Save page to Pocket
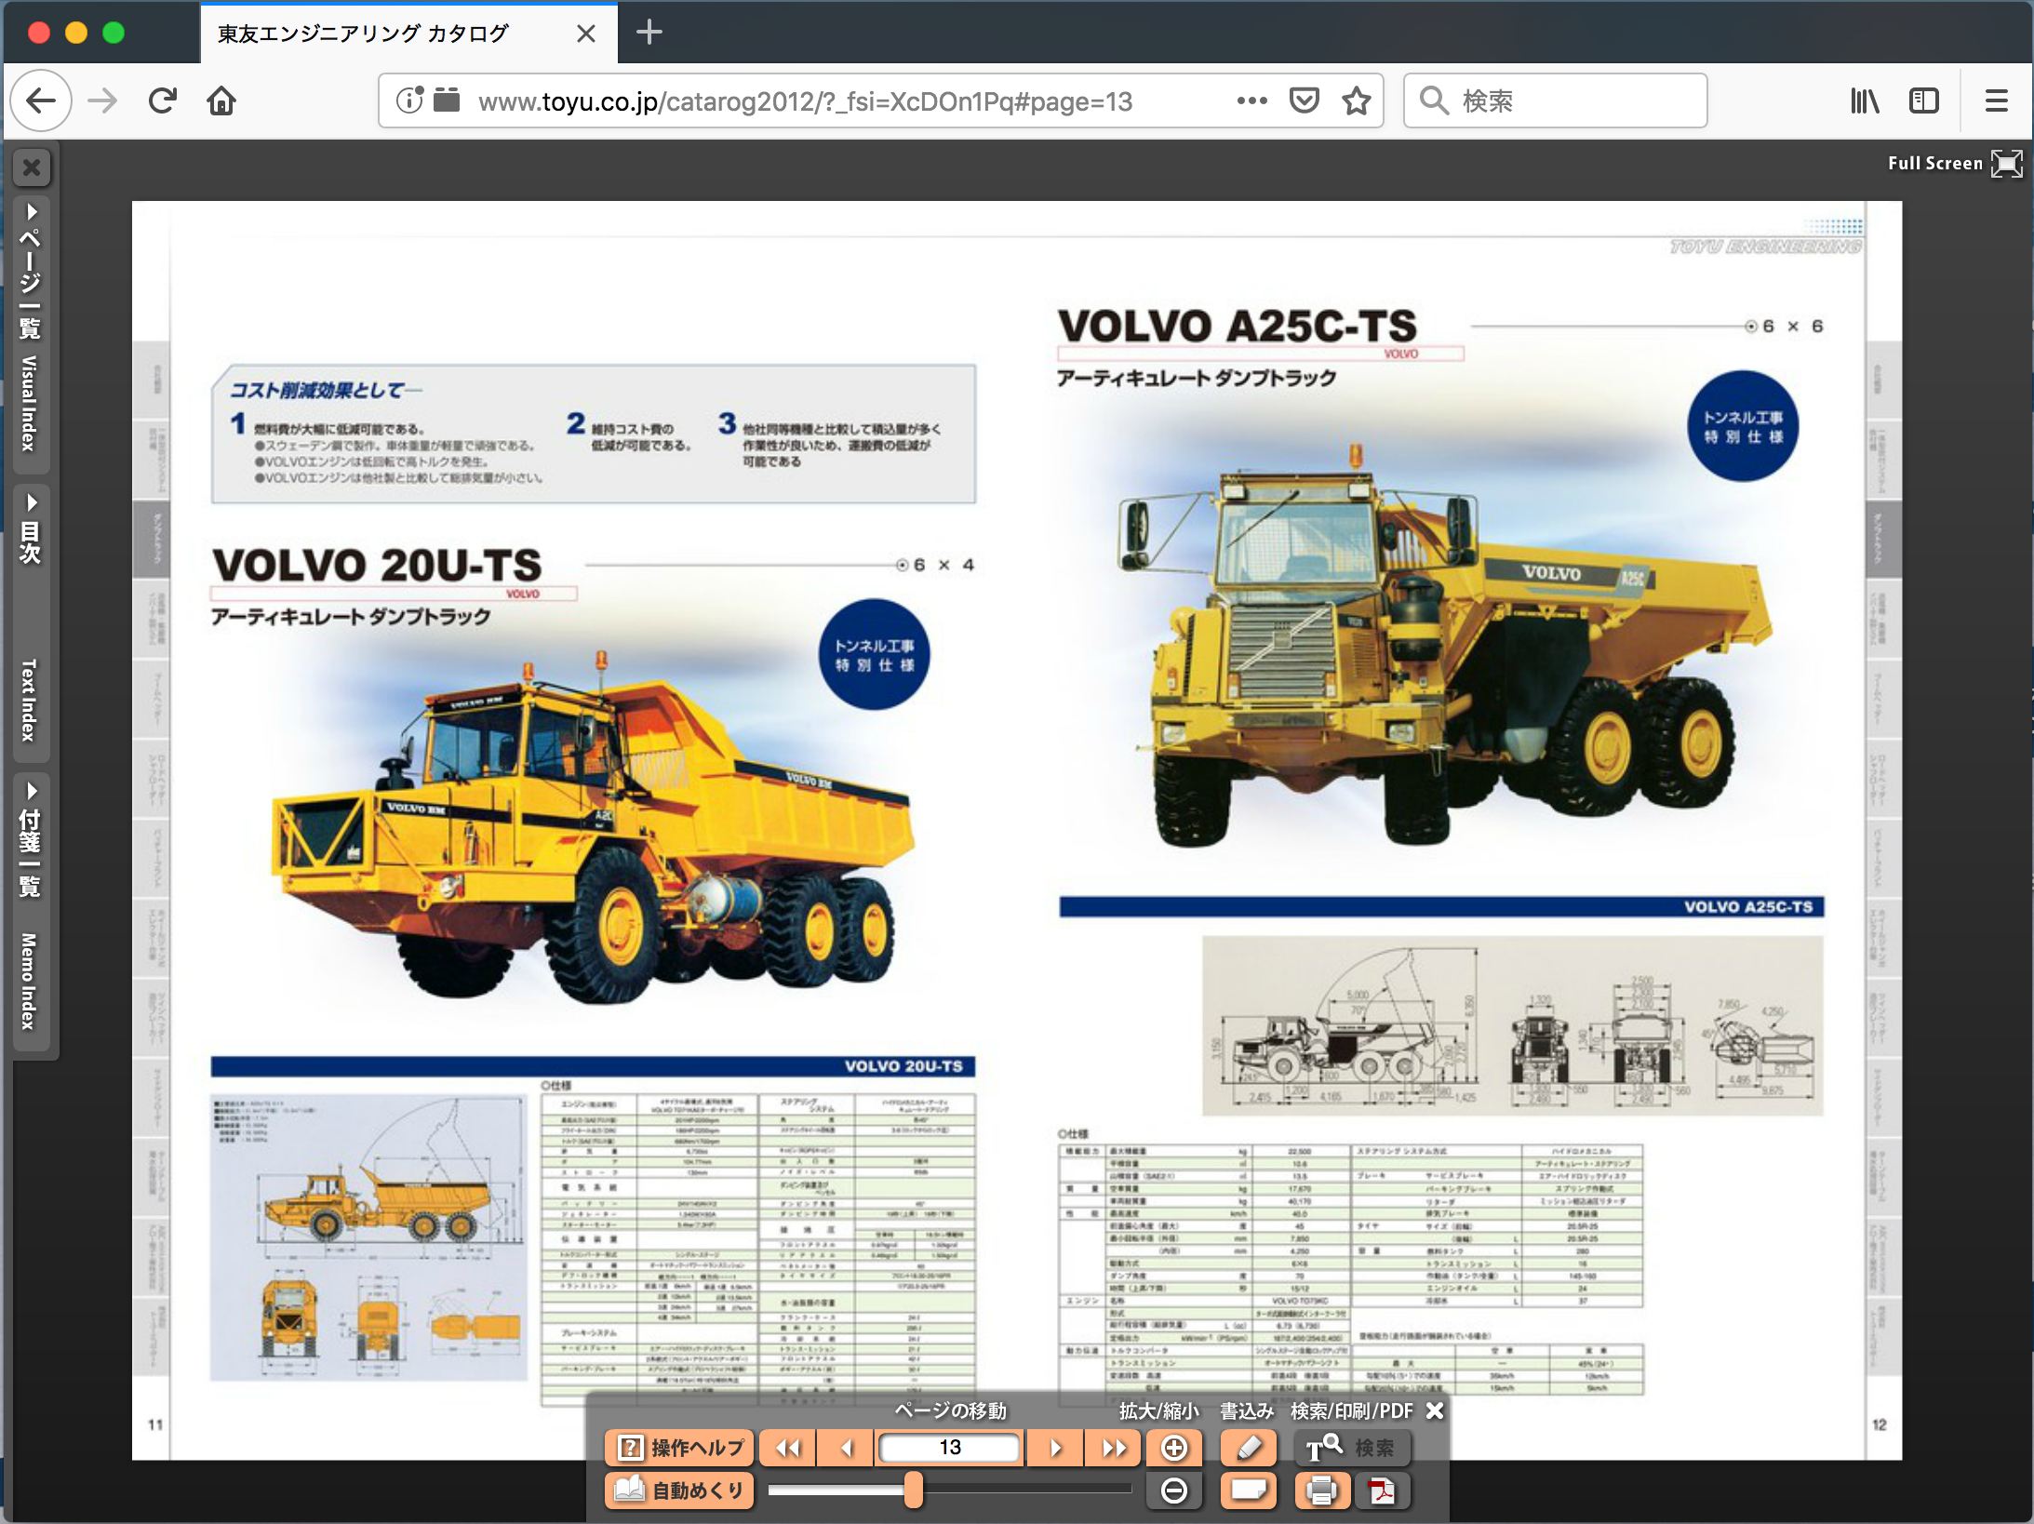The image size is (2034, 1524). pos(1305,100)
